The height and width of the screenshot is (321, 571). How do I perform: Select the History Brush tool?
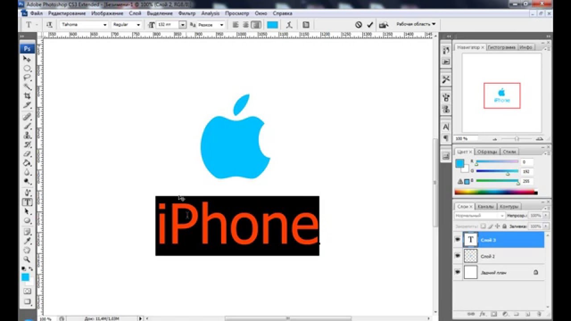pyautogui.click(x=27, y=144)
